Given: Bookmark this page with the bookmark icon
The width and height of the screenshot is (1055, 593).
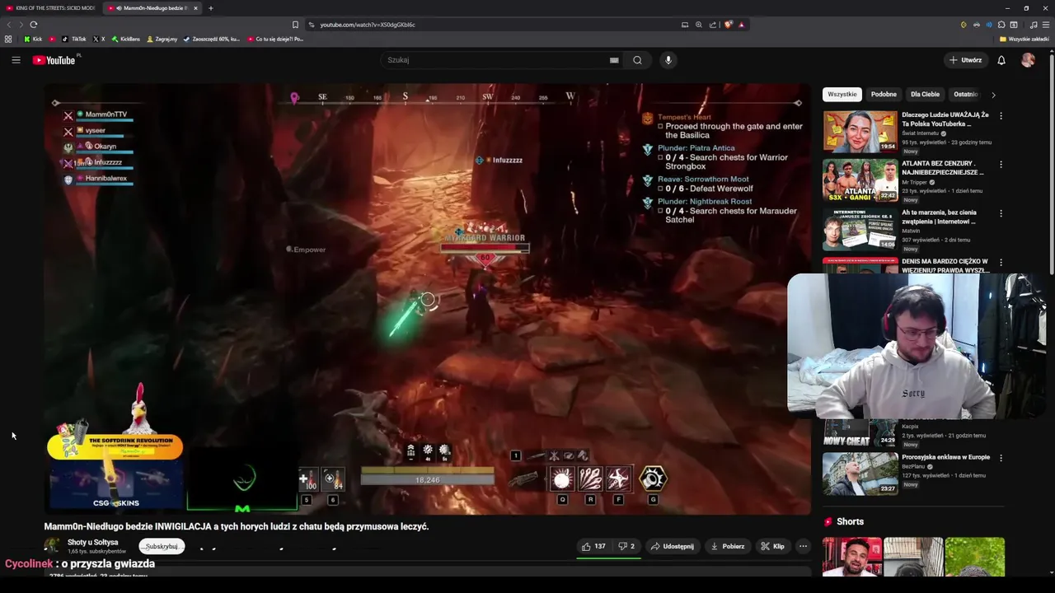Looking at the screenshot, I should [x=295, y=25].
